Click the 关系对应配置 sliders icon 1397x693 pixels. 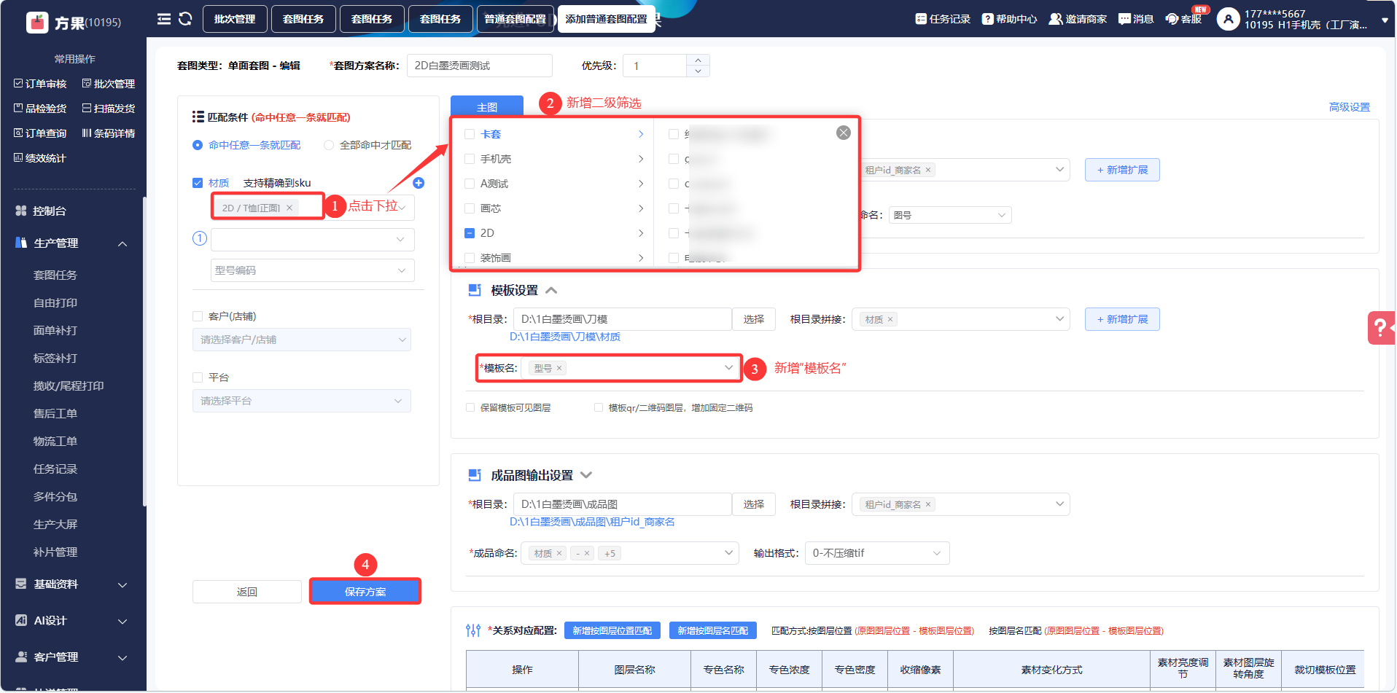tap(473, 630)
